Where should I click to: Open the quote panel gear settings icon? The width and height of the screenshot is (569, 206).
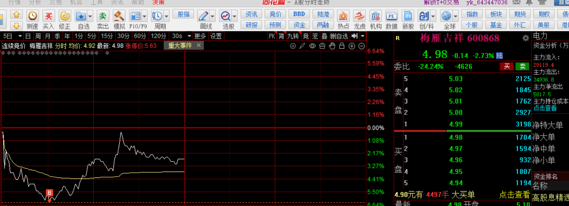tap(526, 38)
